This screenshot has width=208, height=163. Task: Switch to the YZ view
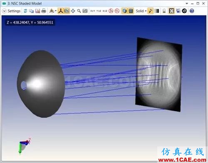point(99,11)
